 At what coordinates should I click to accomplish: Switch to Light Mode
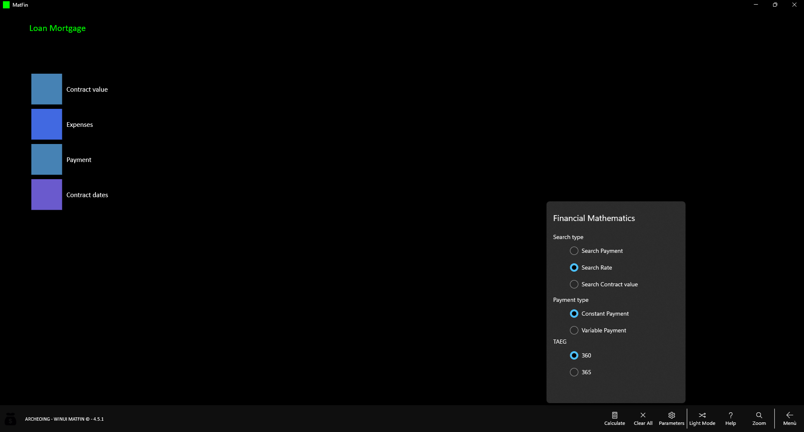[702, 418]
